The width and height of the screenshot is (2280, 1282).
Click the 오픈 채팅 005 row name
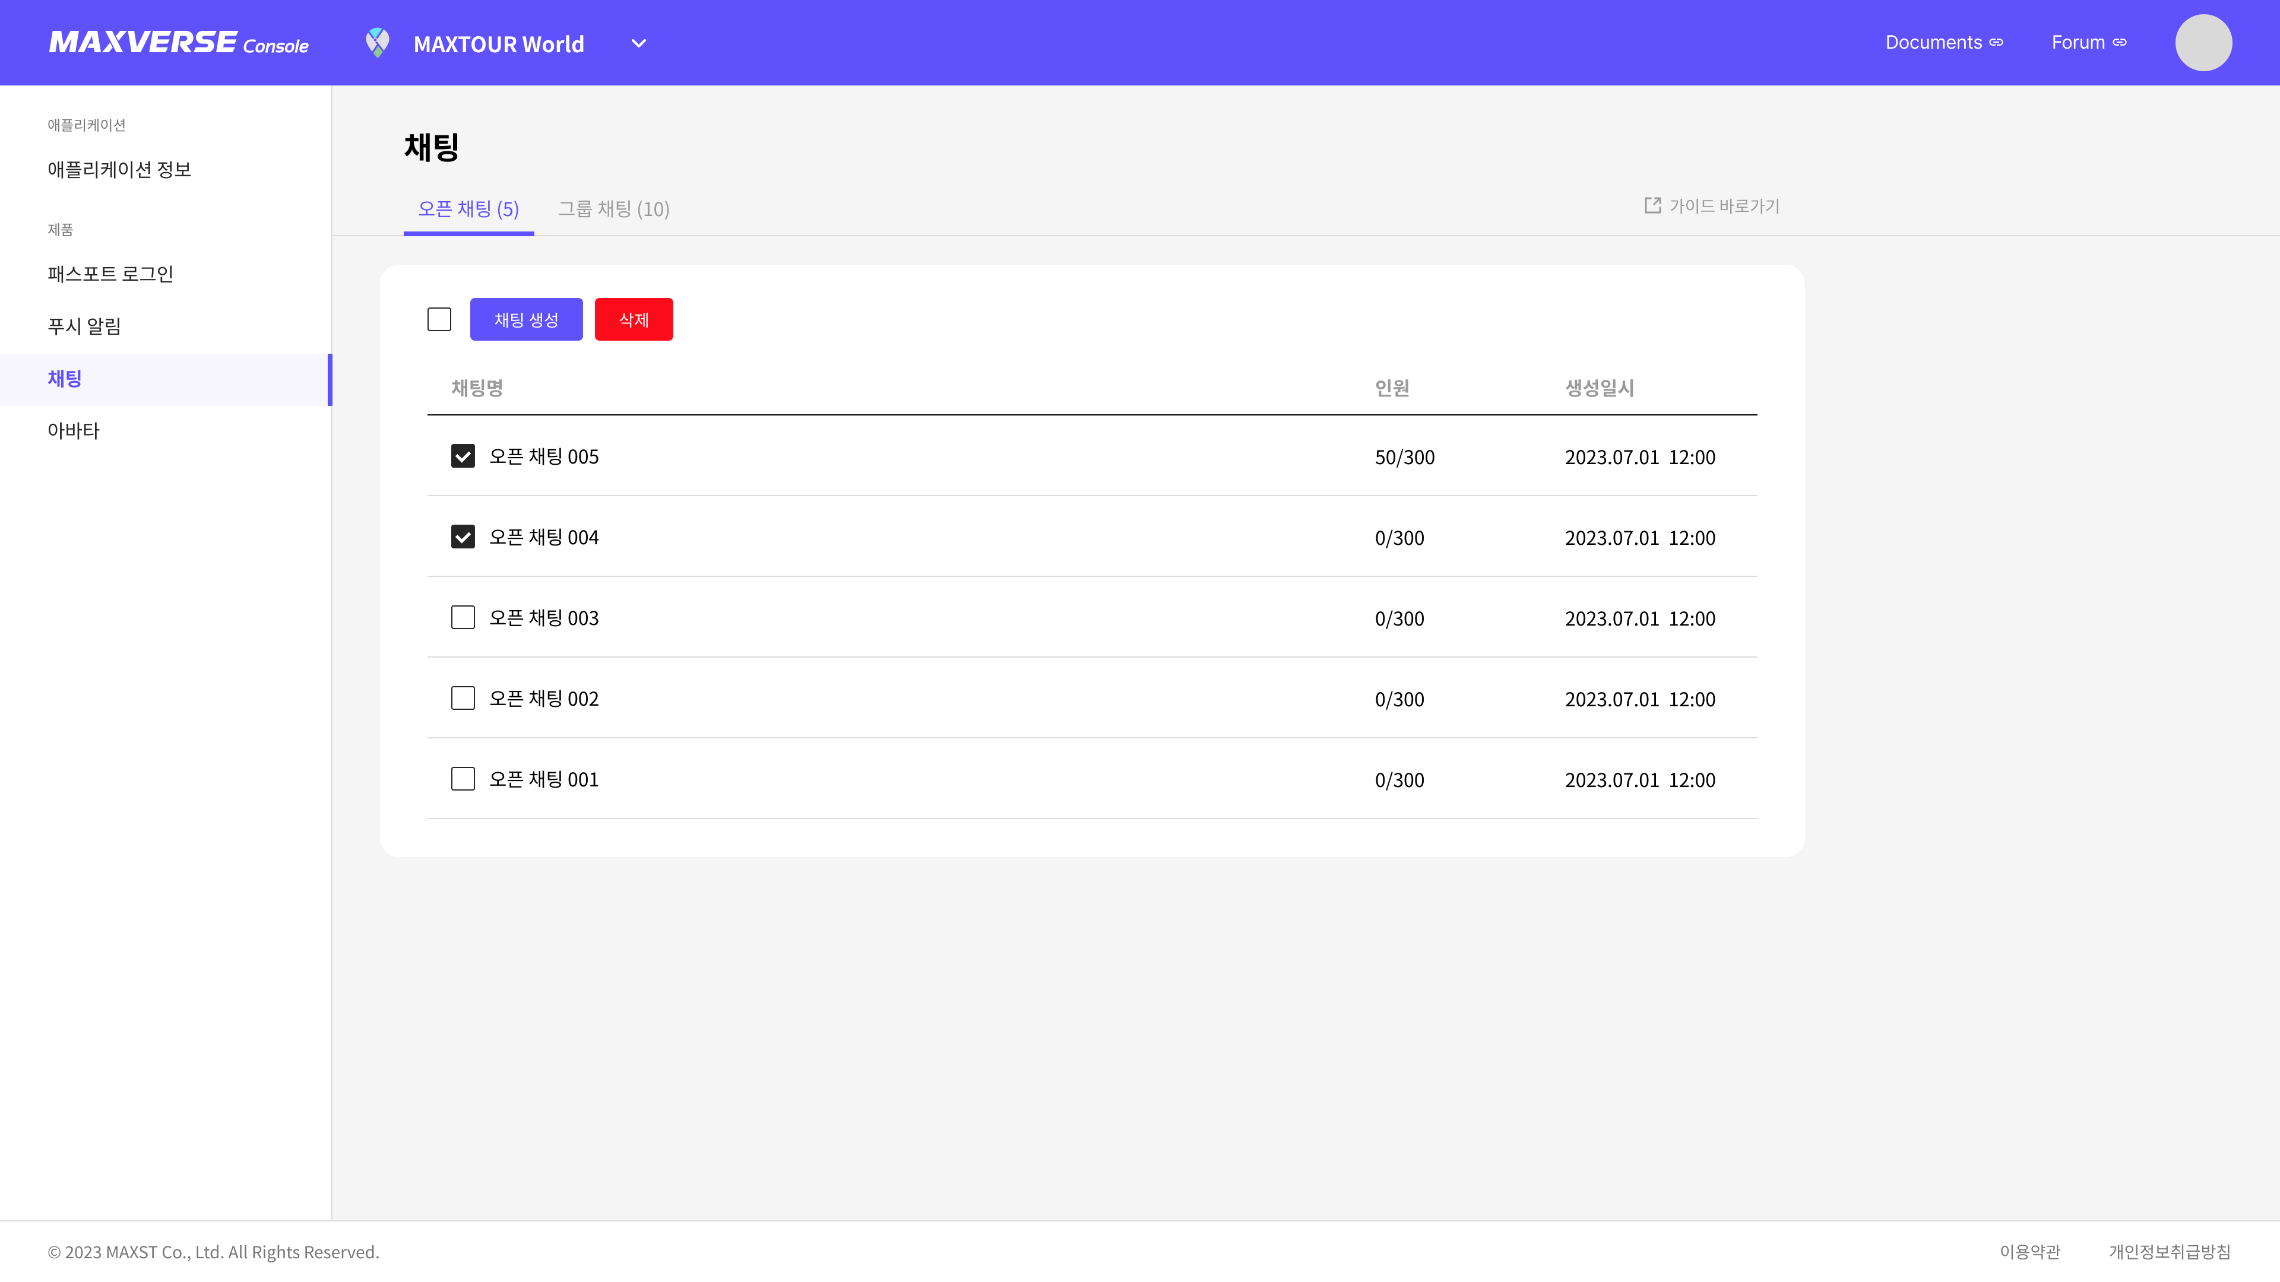[x=543, y=456]
